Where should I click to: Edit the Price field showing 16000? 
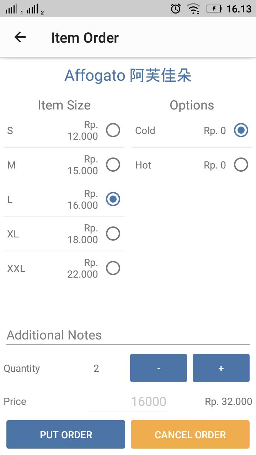(128, 402)
